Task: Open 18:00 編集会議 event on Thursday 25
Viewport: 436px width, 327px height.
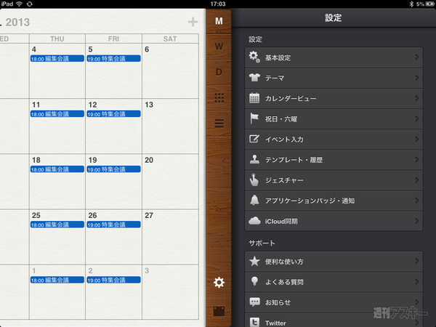Action: 57,225
